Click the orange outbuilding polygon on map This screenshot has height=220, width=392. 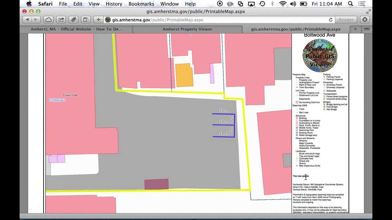coord(184,75)
